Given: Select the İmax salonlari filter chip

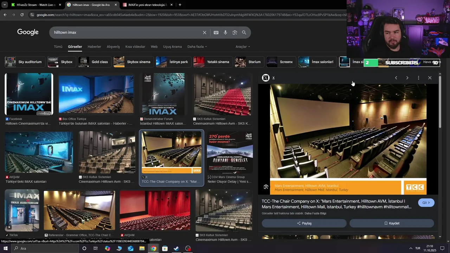Looking at the screenshot, I should coord(317,62).
